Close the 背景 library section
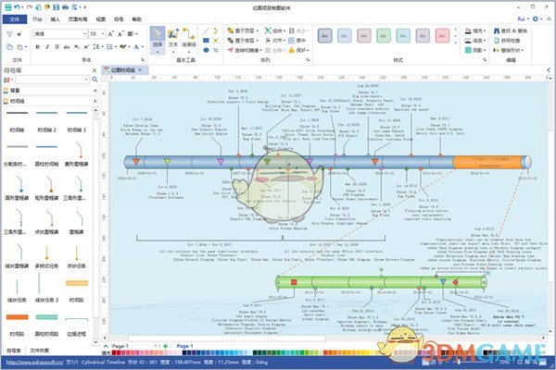556x370 pixels. pyautogui.click(x=95, y=91)
